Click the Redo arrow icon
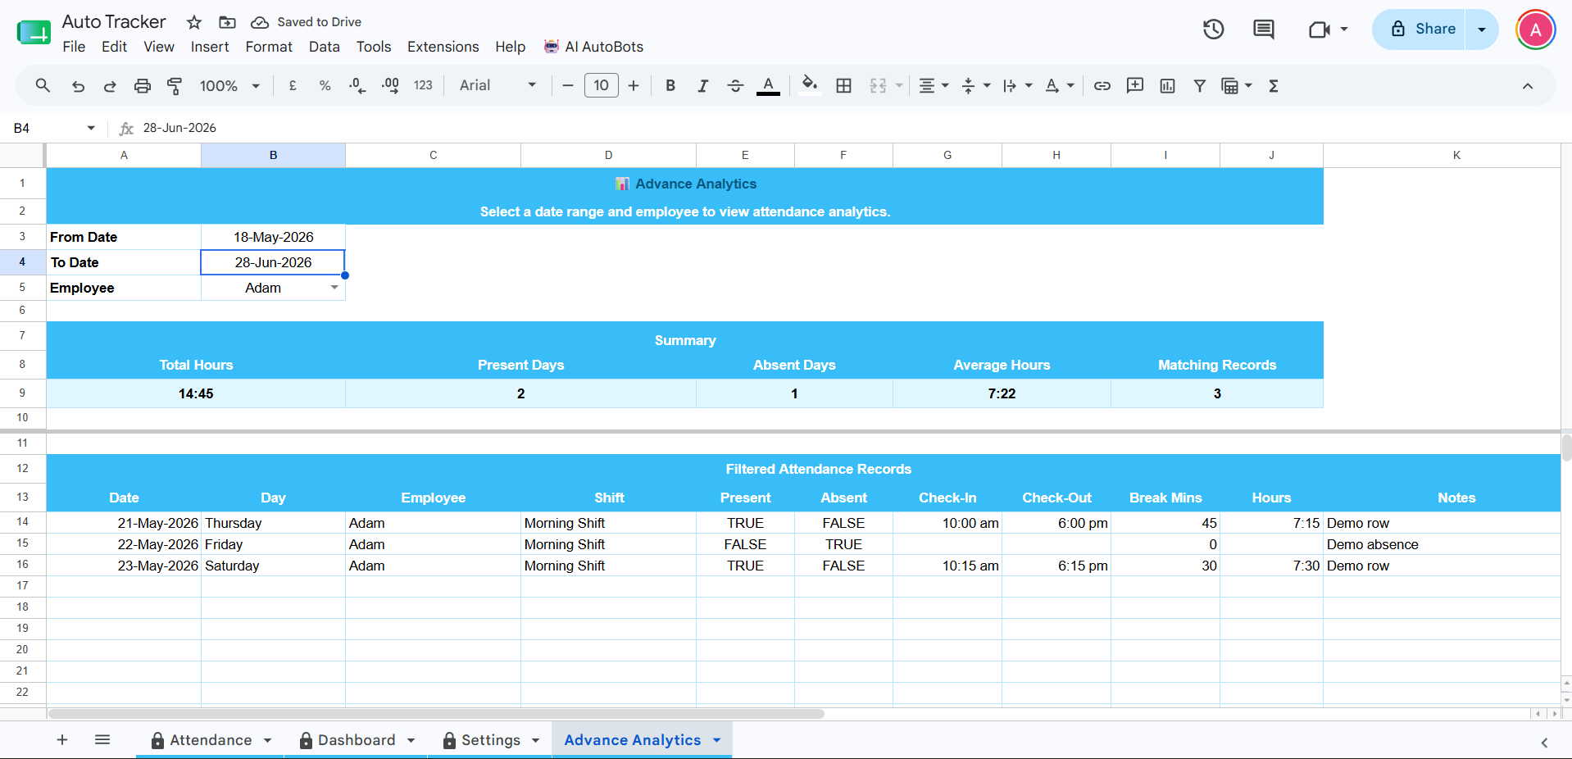 click(110, 85)
